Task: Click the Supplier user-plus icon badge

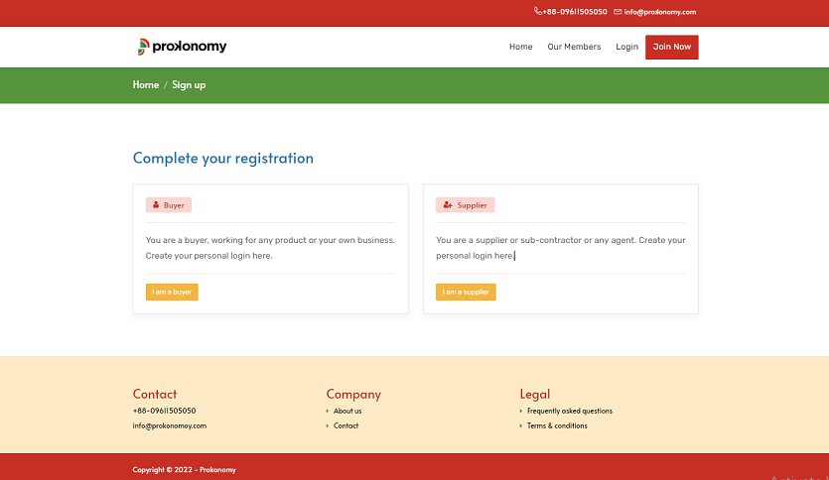Action: [448, 205]
